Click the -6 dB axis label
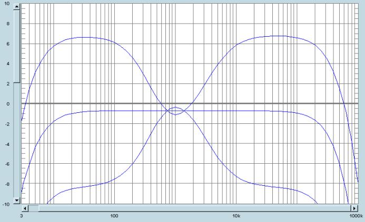The width and height of the screenshot is (365, 222). pyautogui.click(x=7, y=164)
